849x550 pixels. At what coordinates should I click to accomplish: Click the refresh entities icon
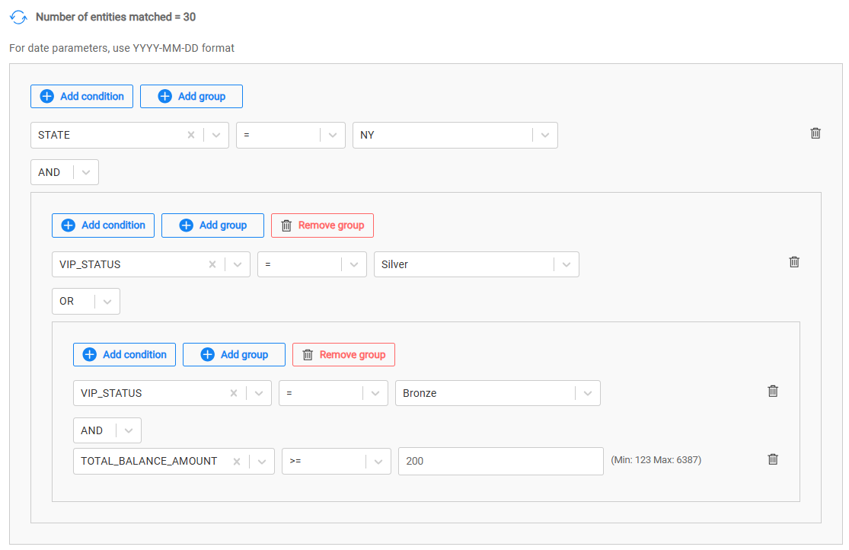(18, 17)
